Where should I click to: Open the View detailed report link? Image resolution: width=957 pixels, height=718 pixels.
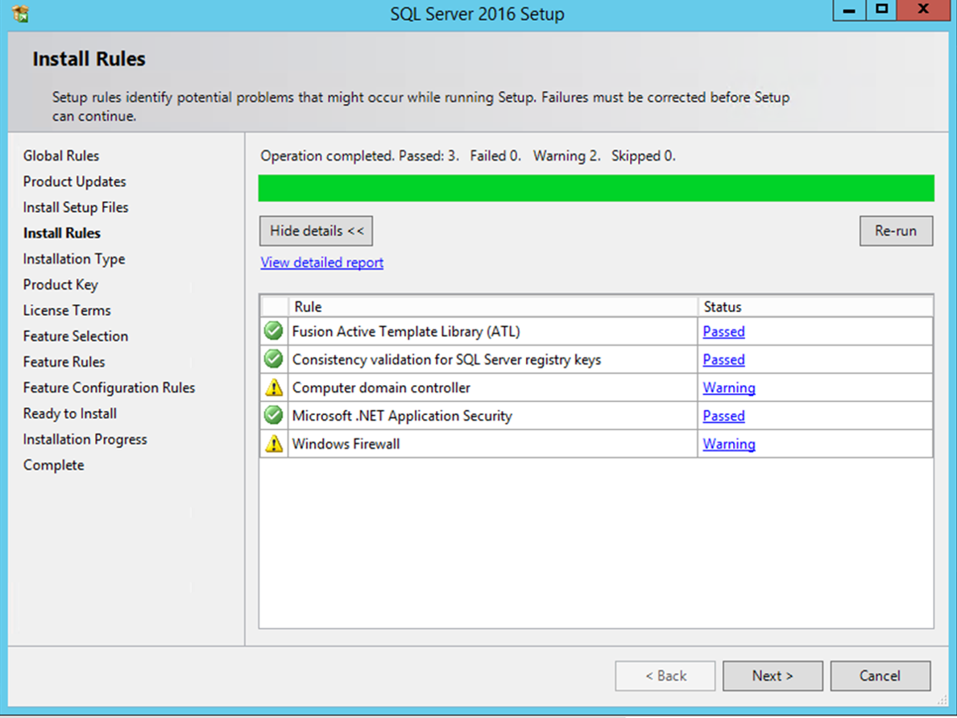(x=321, y=263)
